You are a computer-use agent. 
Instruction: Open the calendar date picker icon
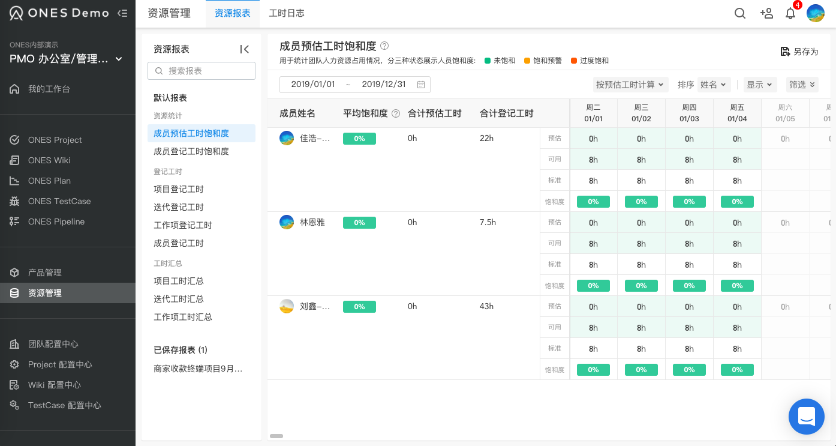point(421,85)
